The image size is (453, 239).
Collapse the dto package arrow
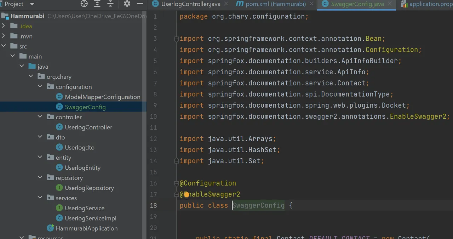[x=40, y=137]
